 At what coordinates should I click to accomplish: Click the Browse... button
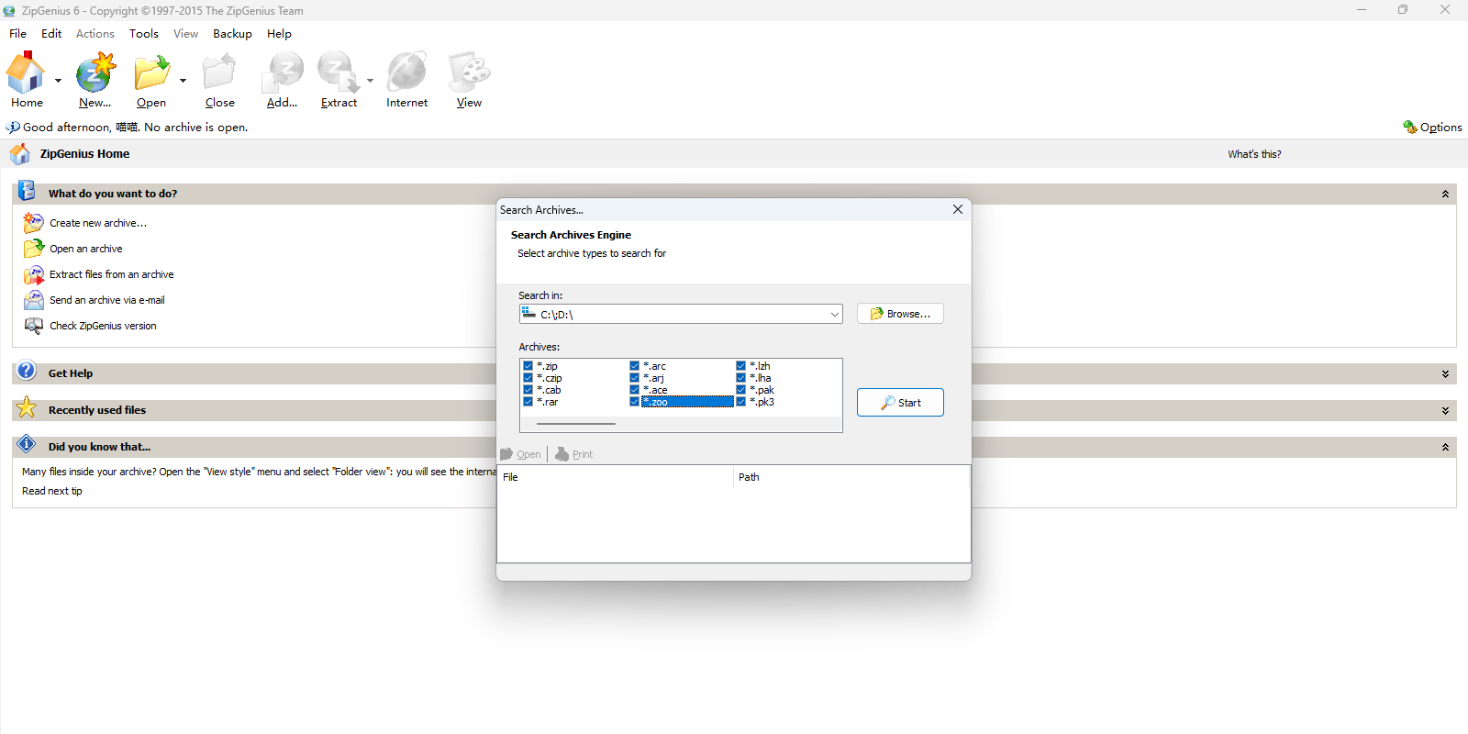coord(900,314)
